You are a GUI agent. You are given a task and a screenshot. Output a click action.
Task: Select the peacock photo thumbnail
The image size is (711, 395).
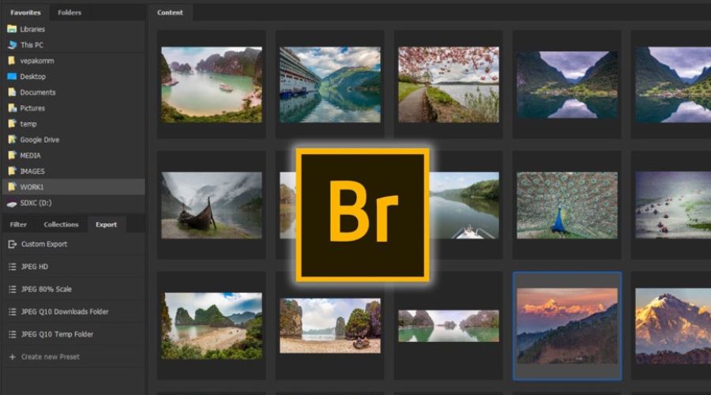(x=566, y=205)
